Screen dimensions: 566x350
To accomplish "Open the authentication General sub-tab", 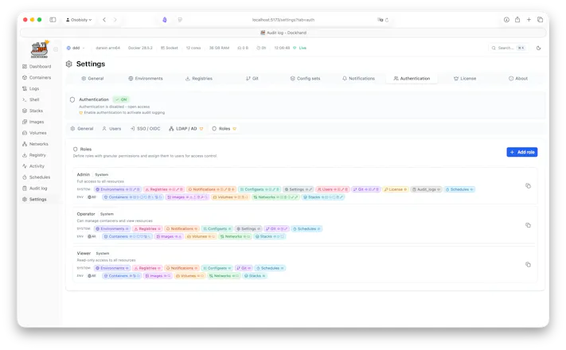I will pyautogui.click(x=82, y=129).
